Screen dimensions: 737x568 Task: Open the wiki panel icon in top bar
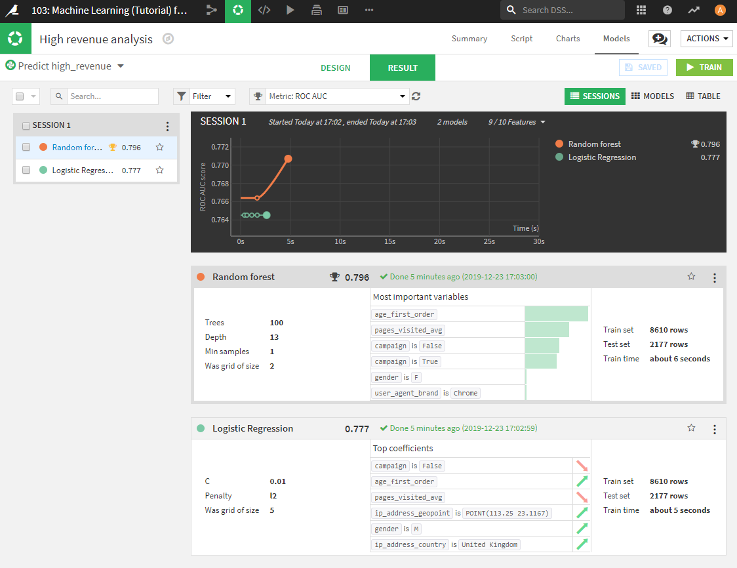pyautogui.click(x=343, y=10)
